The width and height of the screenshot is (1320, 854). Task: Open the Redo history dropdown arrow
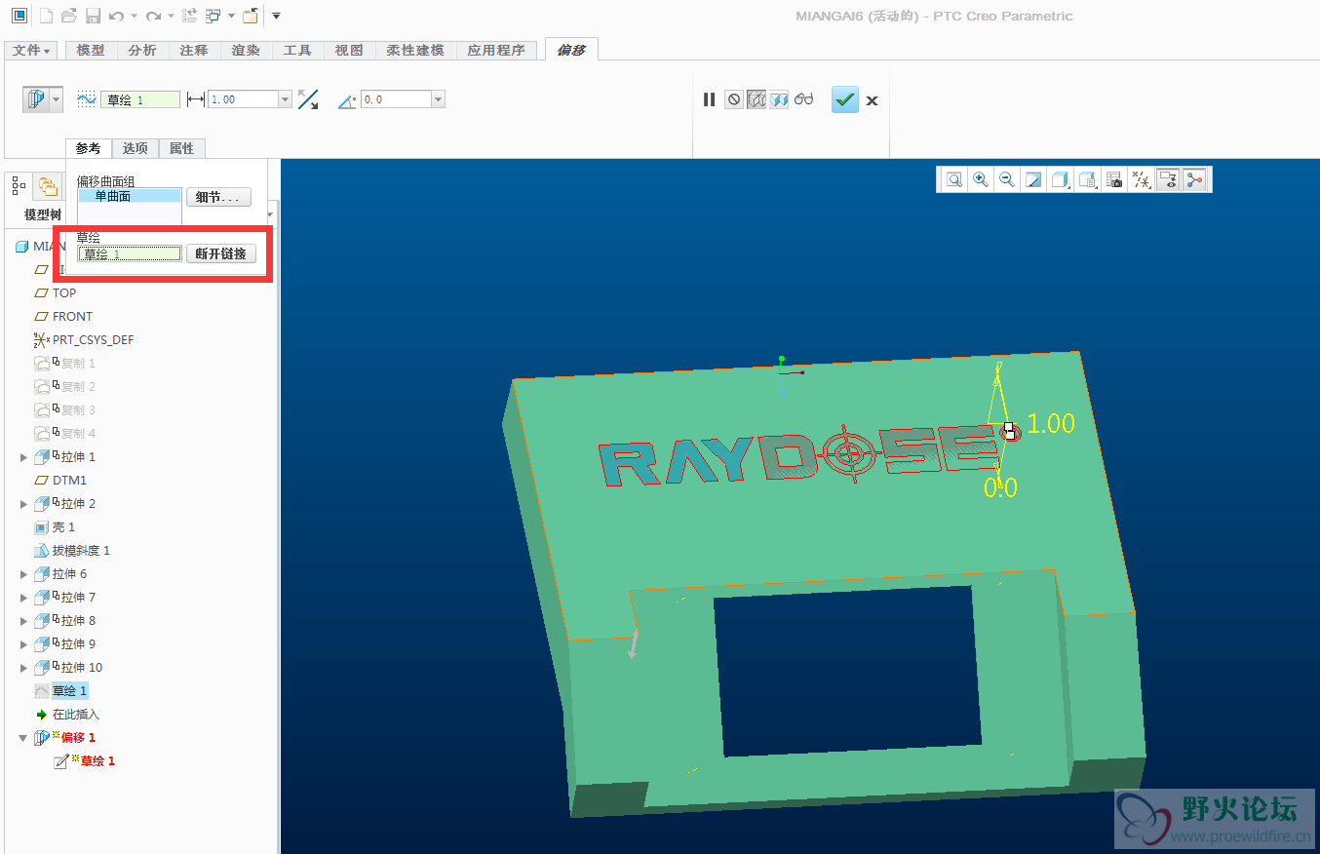(x=170, y=16)
